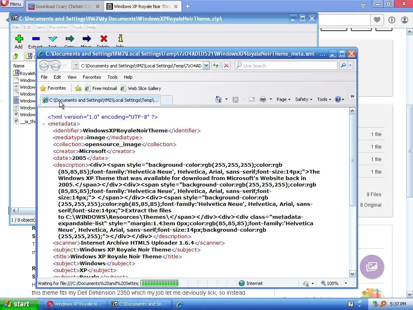Viewport: 413px width, 310px height.
Task: Open the Opera Menu button
Action: (x=12, y=4)
